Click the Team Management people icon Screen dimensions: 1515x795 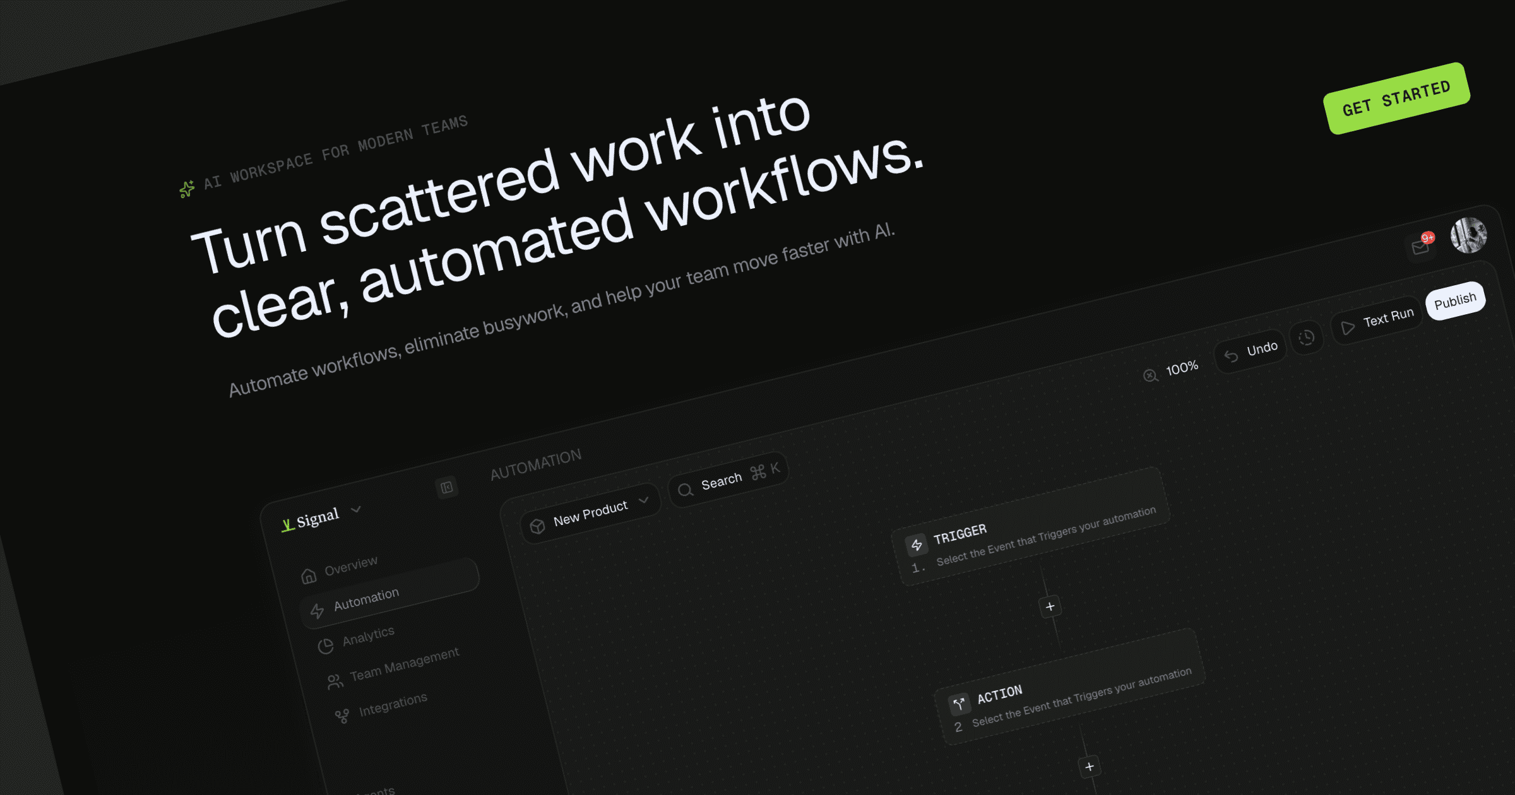tap(335, 681)
